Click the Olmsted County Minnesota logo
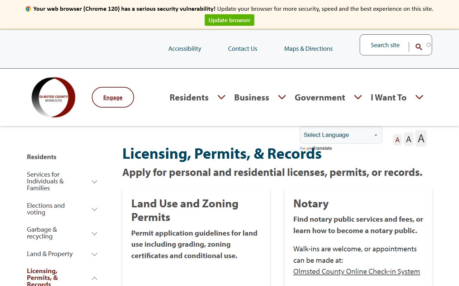 (53, 97)
